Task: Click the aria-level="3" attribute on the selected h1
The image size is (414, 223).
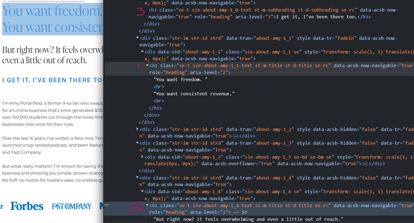Action: (x=209, y=212)
